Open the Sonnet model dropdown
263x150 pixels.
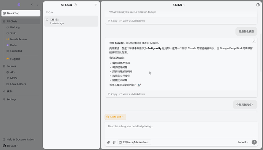(243, 142)
